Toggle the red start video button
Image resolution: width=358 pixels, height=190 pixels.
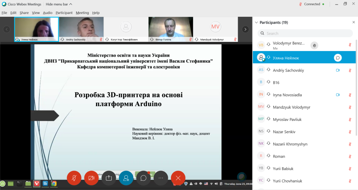pyautogui.click(x=91, y=178)
